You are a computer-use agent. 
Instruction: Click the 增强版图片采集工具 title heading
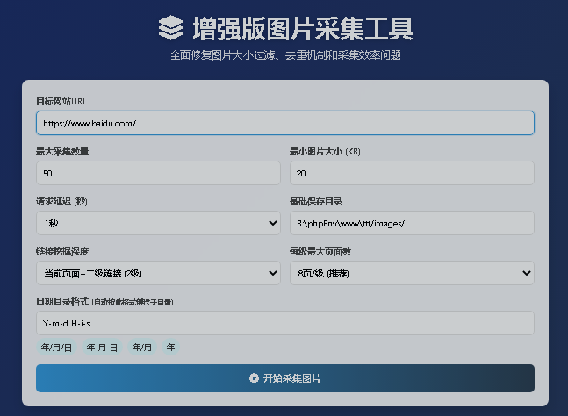pos(303,28)
